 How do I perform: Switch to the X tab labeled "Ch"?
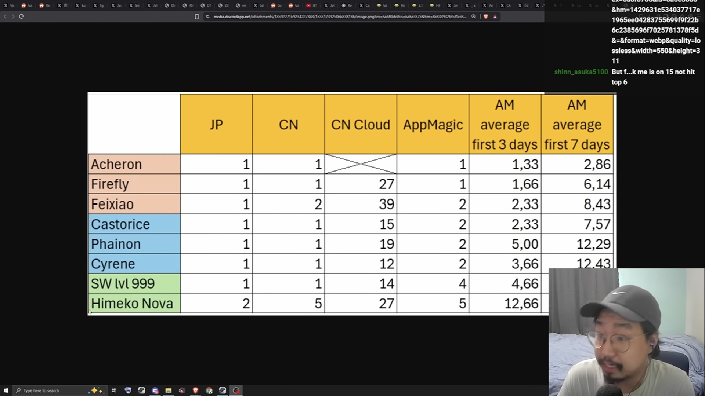click(x=505, y=5)
